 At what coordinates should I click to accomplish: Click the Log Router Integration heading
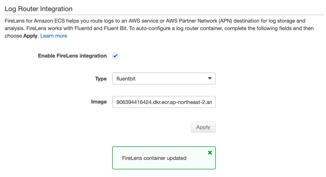tap(38, 9)
